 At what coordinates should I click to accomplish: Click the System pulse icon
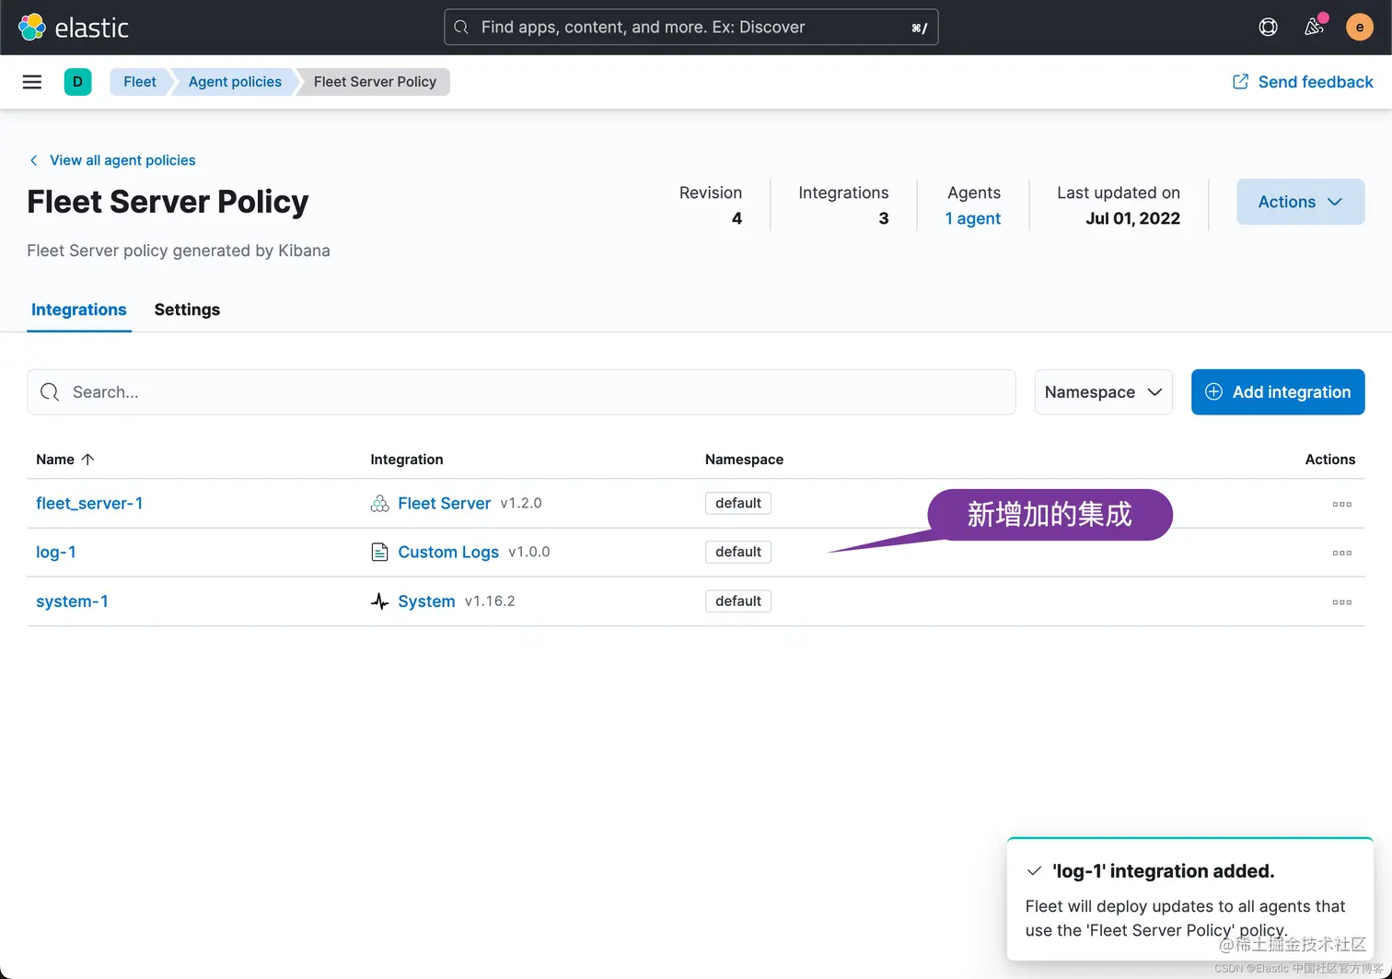click(379, 601)
